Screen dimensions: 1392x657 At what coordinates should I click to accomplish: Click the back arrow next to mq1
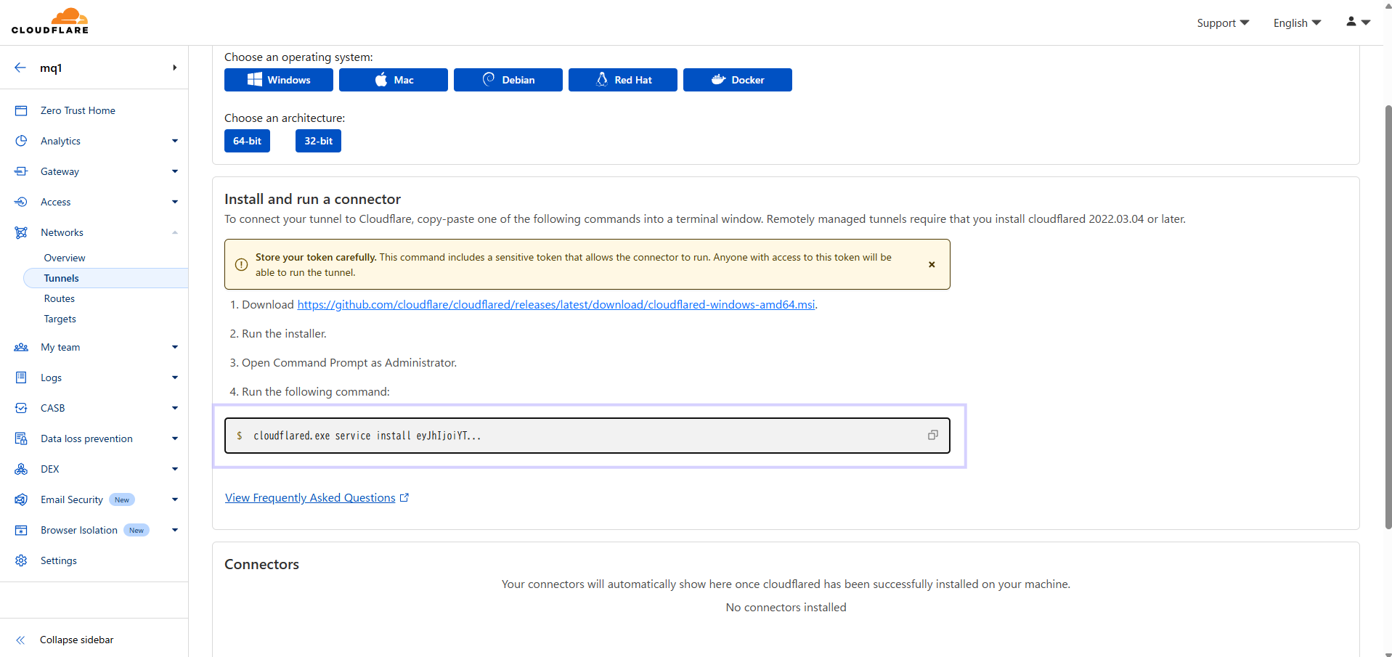20,68
